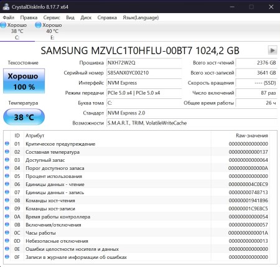This screenshot has height=267, width=280.
Task: Click the transfer mode field PCIe 5.0 x4
Action: point(144,93)
